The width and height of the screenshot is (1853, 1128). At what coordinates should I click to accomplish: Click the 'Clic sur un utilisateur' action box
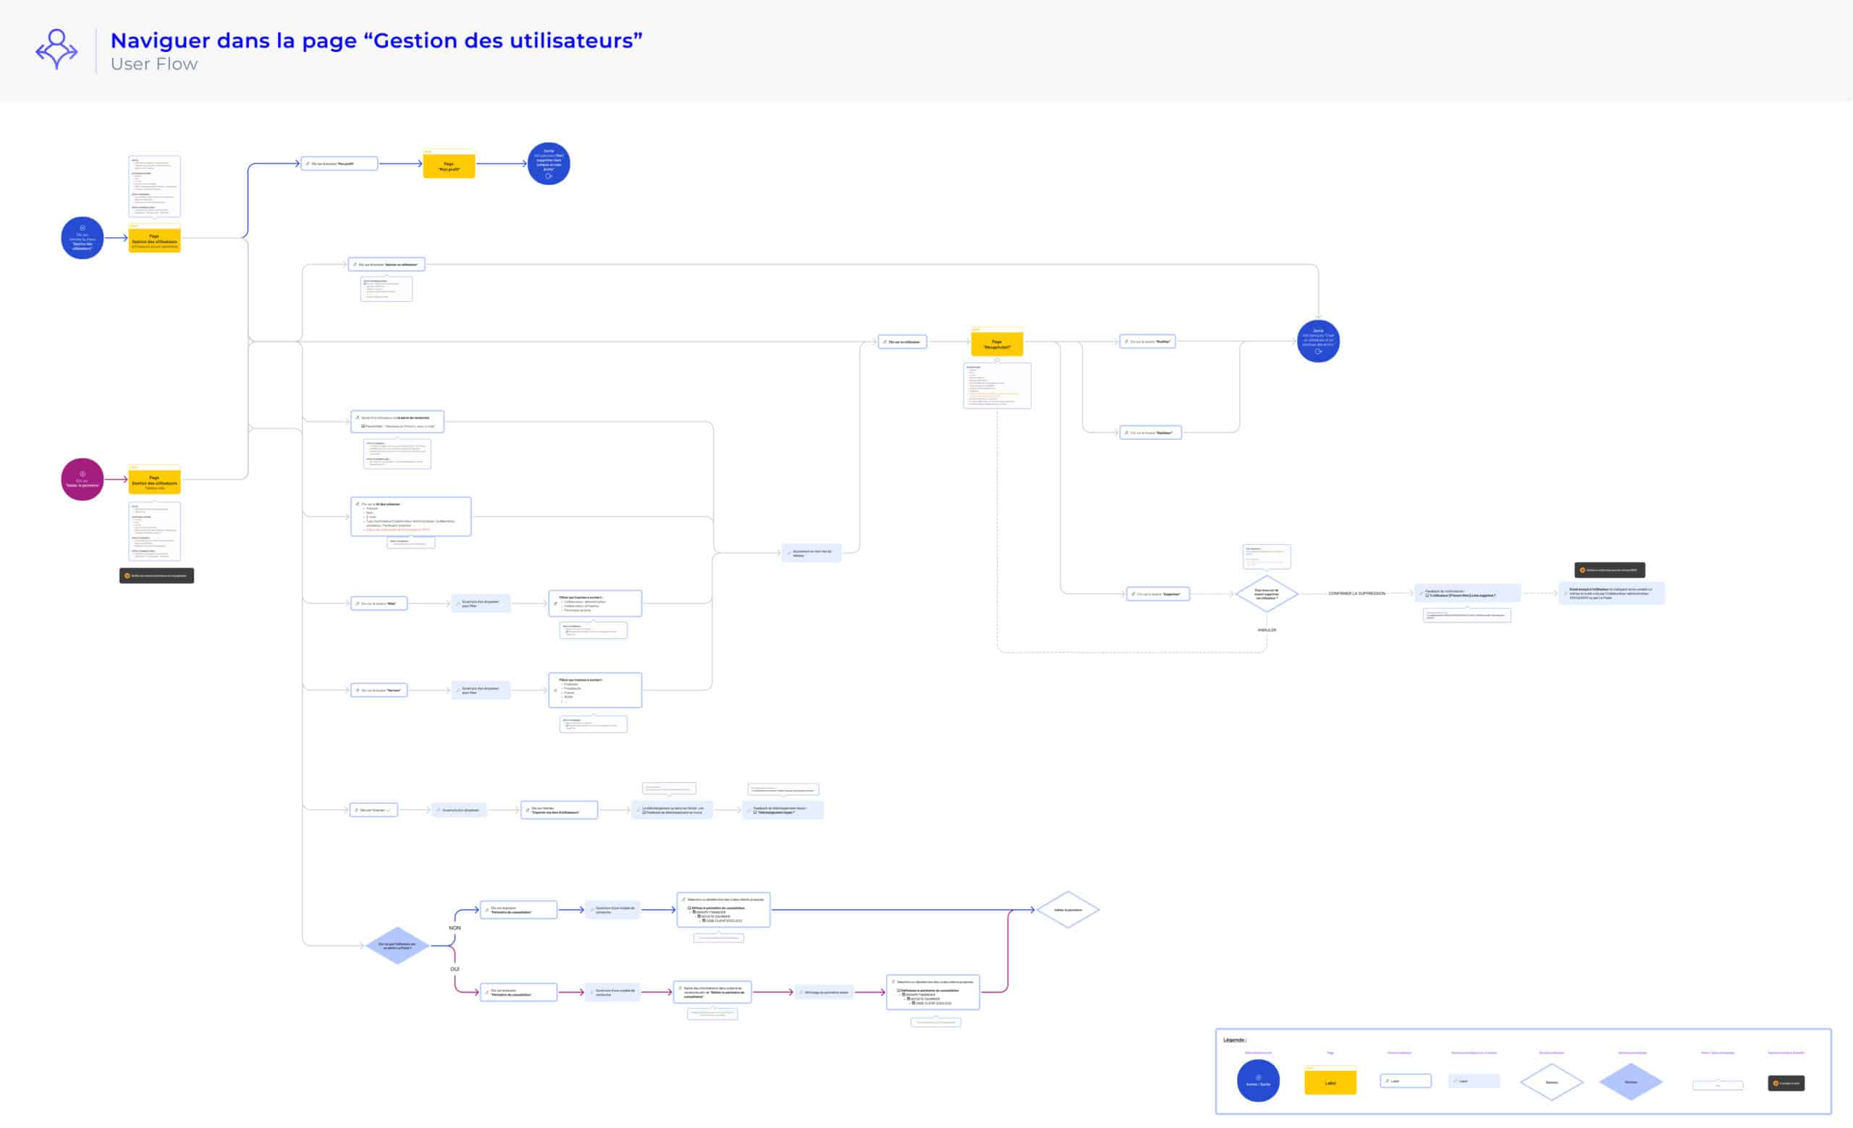pyautogui.click(x=903, y=342)
